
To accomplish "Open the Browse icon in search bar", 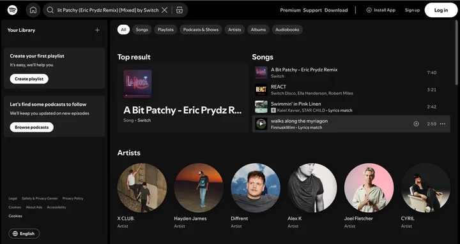I will pos(180,10).
